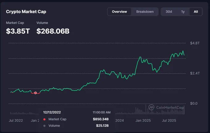Viewport: 210px width, 133px height.
Task: Select the All time range
Action: (x=196, y=12)
